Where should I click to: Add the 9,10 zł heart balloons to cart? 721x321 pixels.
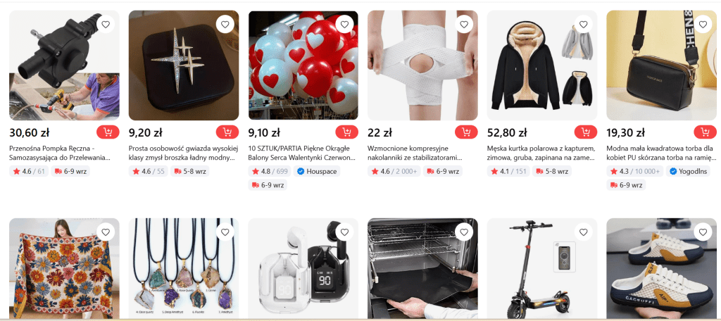pyautogui.click(x=346, y=132)
